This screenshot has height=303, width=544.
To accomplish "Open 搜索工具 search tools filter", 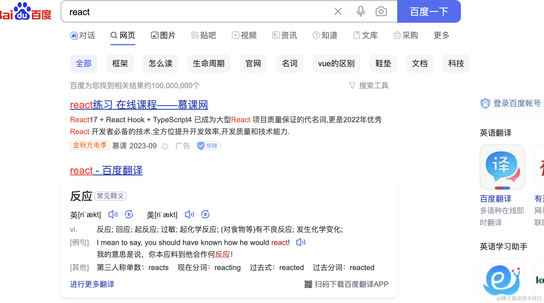I will pos(369,86).
